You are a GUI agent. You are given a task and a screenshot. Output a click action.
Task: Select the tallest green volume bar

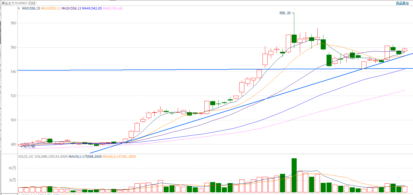[294, 175]
